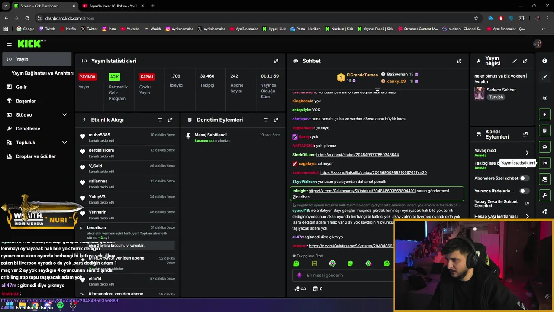This screenshot has height=312, width=554.
Task: Open the Balkolik x.com status link in chat
Action: pyautogui.click(x=374, y=172)
